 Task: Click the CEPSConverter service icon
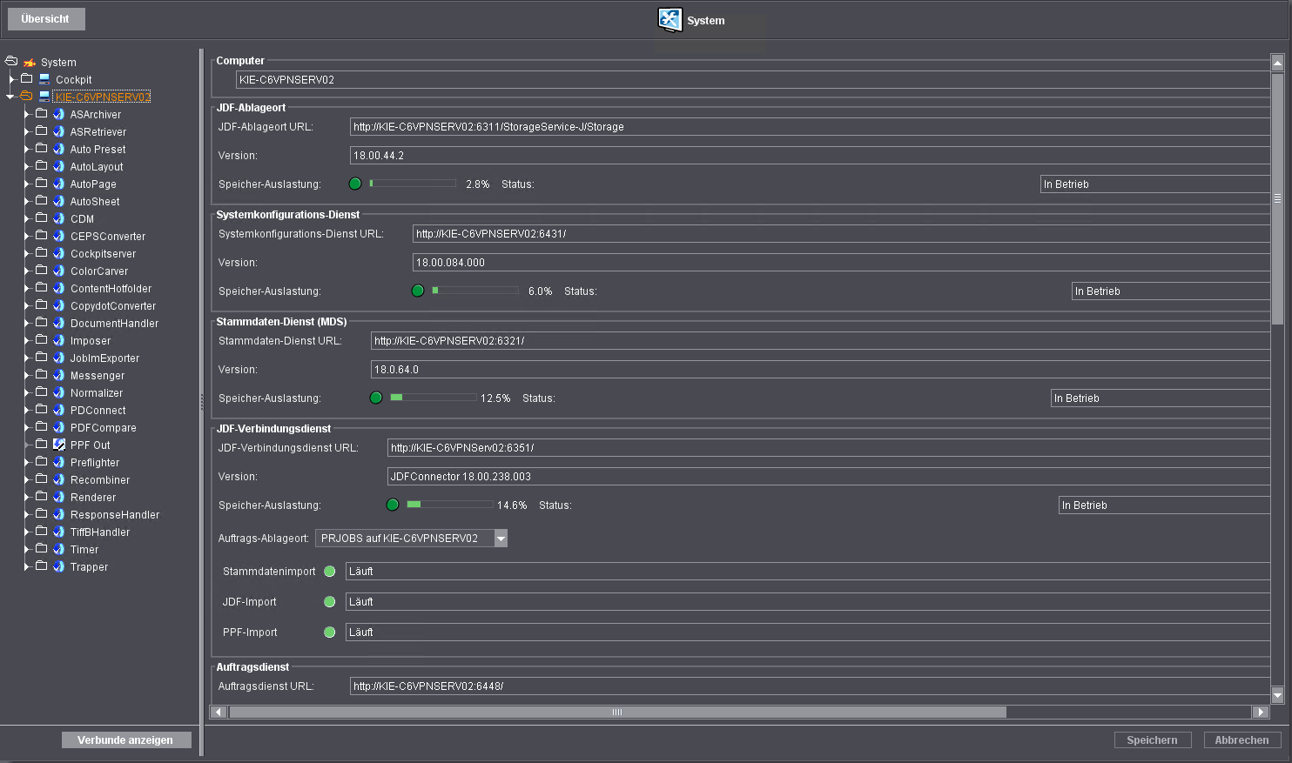pos(59,236)
